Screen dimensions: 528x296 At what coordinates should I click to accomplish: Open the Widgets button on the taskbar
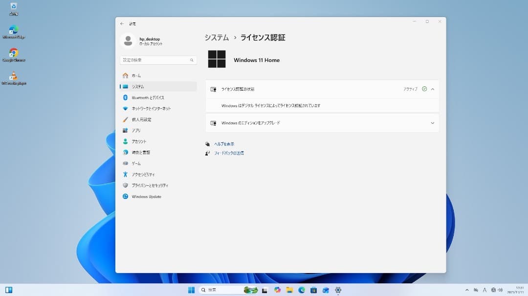point(9,290)
